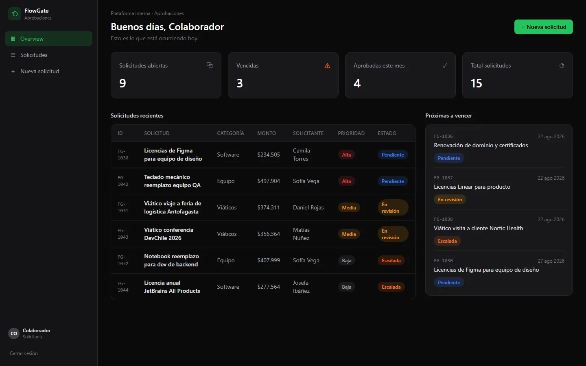Click FG-1030 card in Próximas a vencer
Screen dimensions: 586x366
499,272
